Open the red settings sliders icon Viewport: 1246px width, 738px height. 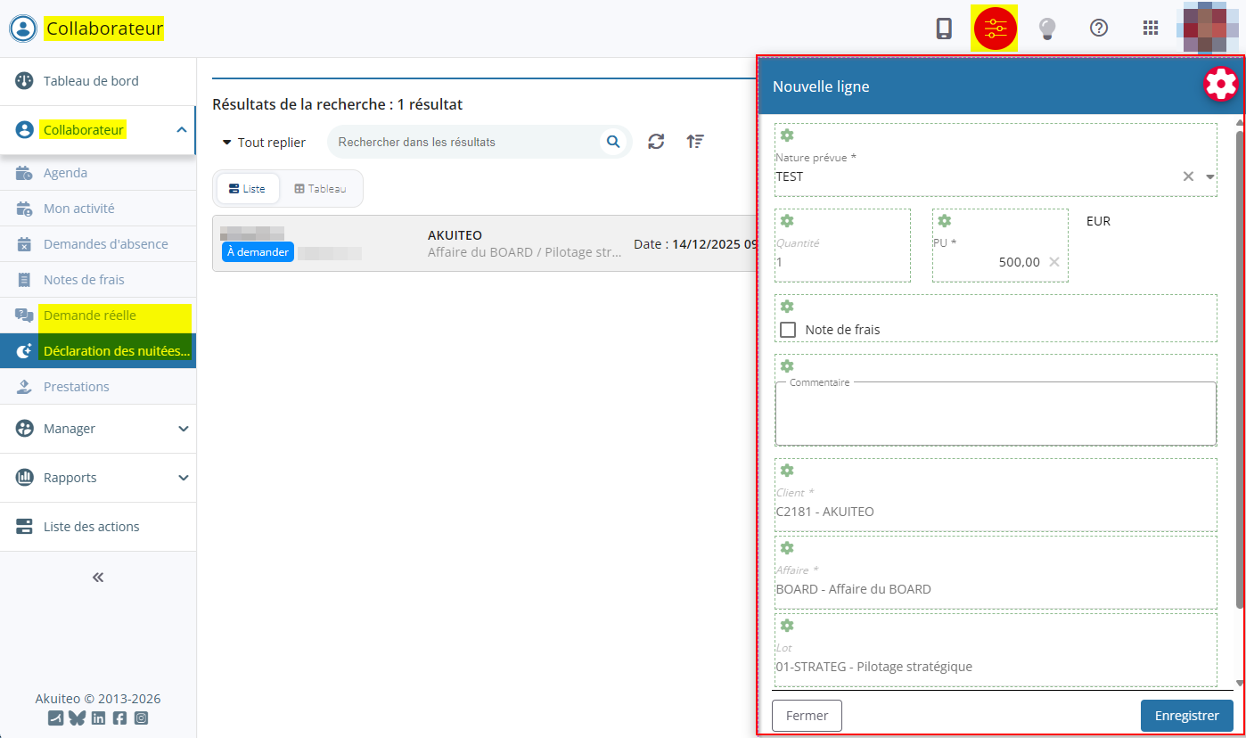click(x=995, y=29)
